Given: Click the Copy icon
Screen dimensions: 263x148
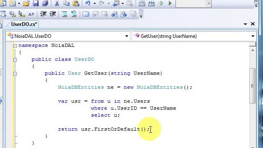Looking at the screenshot, I should (x=67, y=3).
